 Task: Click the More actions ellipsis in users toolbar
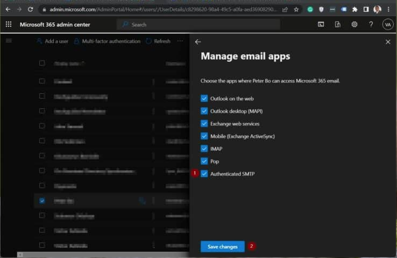click(180, 41)
